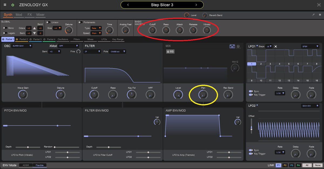Viewport: 324px width, 169px height.
Task: Turn the master Level knob
Action: click(187, 15)
